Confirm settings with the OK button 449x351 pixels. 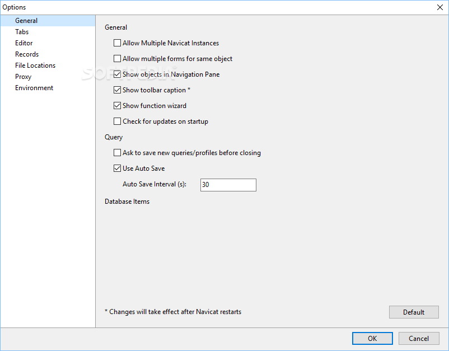(372, 338)
